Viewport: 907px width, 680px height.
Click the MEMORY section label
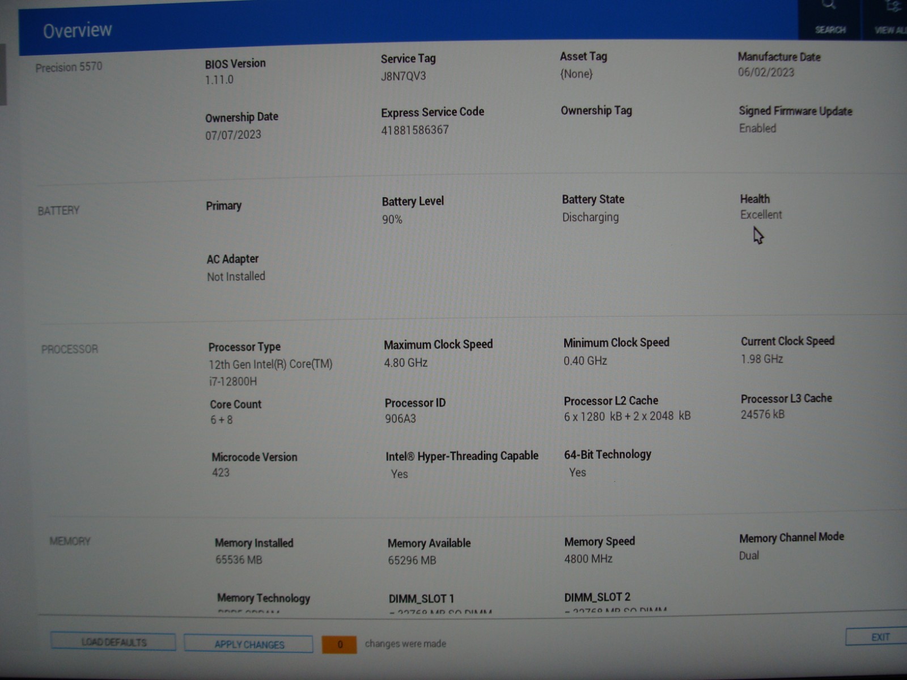(x=70, y=541)
